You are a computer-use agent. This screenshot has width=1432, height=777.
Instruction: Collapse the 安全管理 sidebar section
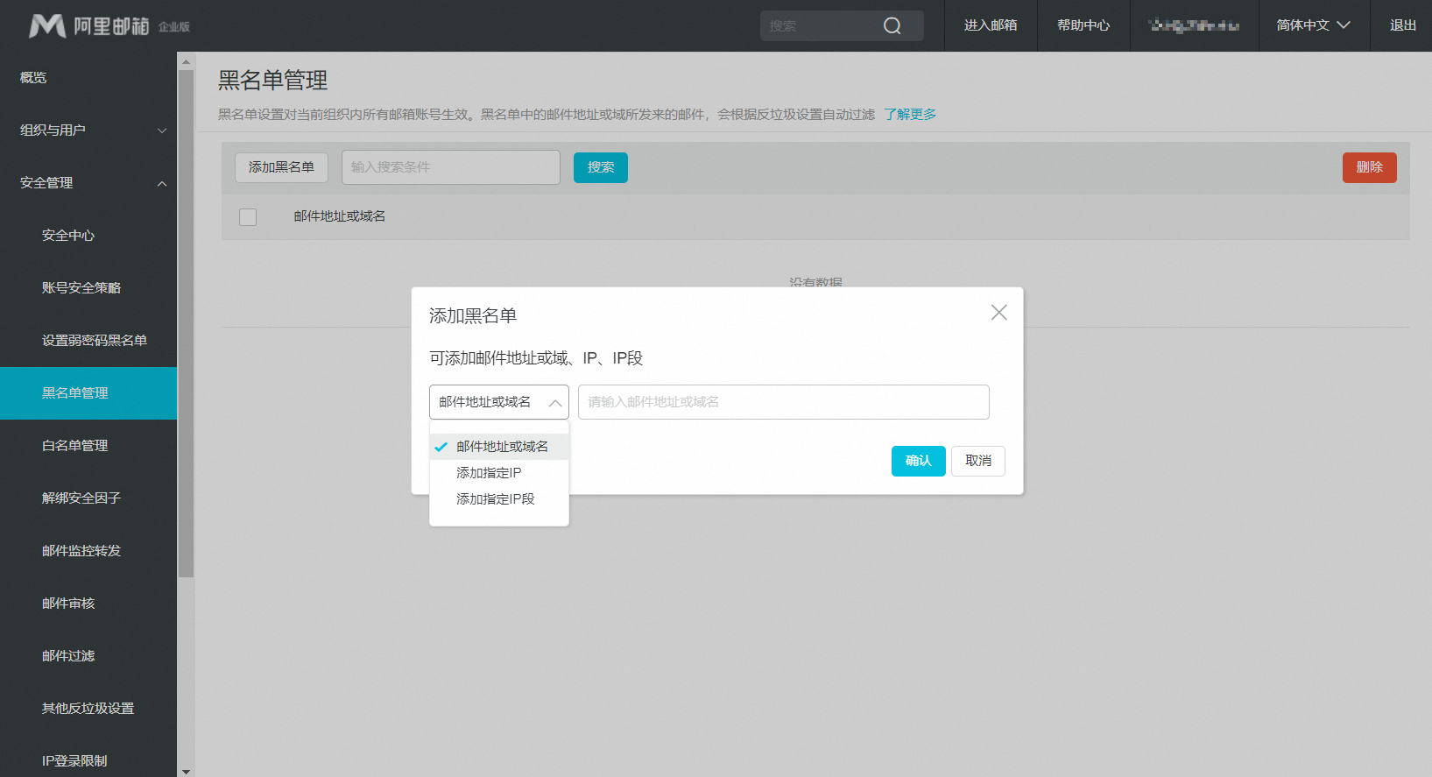[x=88, y=183]
